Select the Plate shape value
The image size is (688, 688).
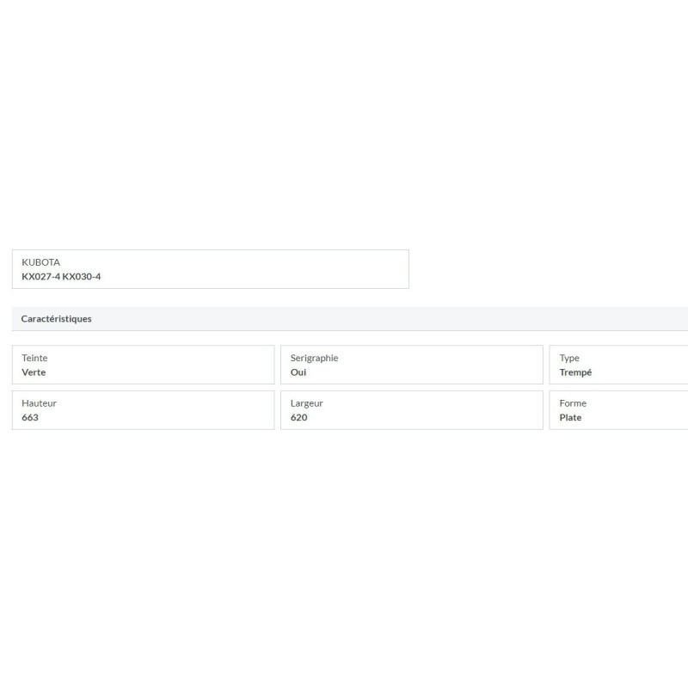tap(570, 417)
